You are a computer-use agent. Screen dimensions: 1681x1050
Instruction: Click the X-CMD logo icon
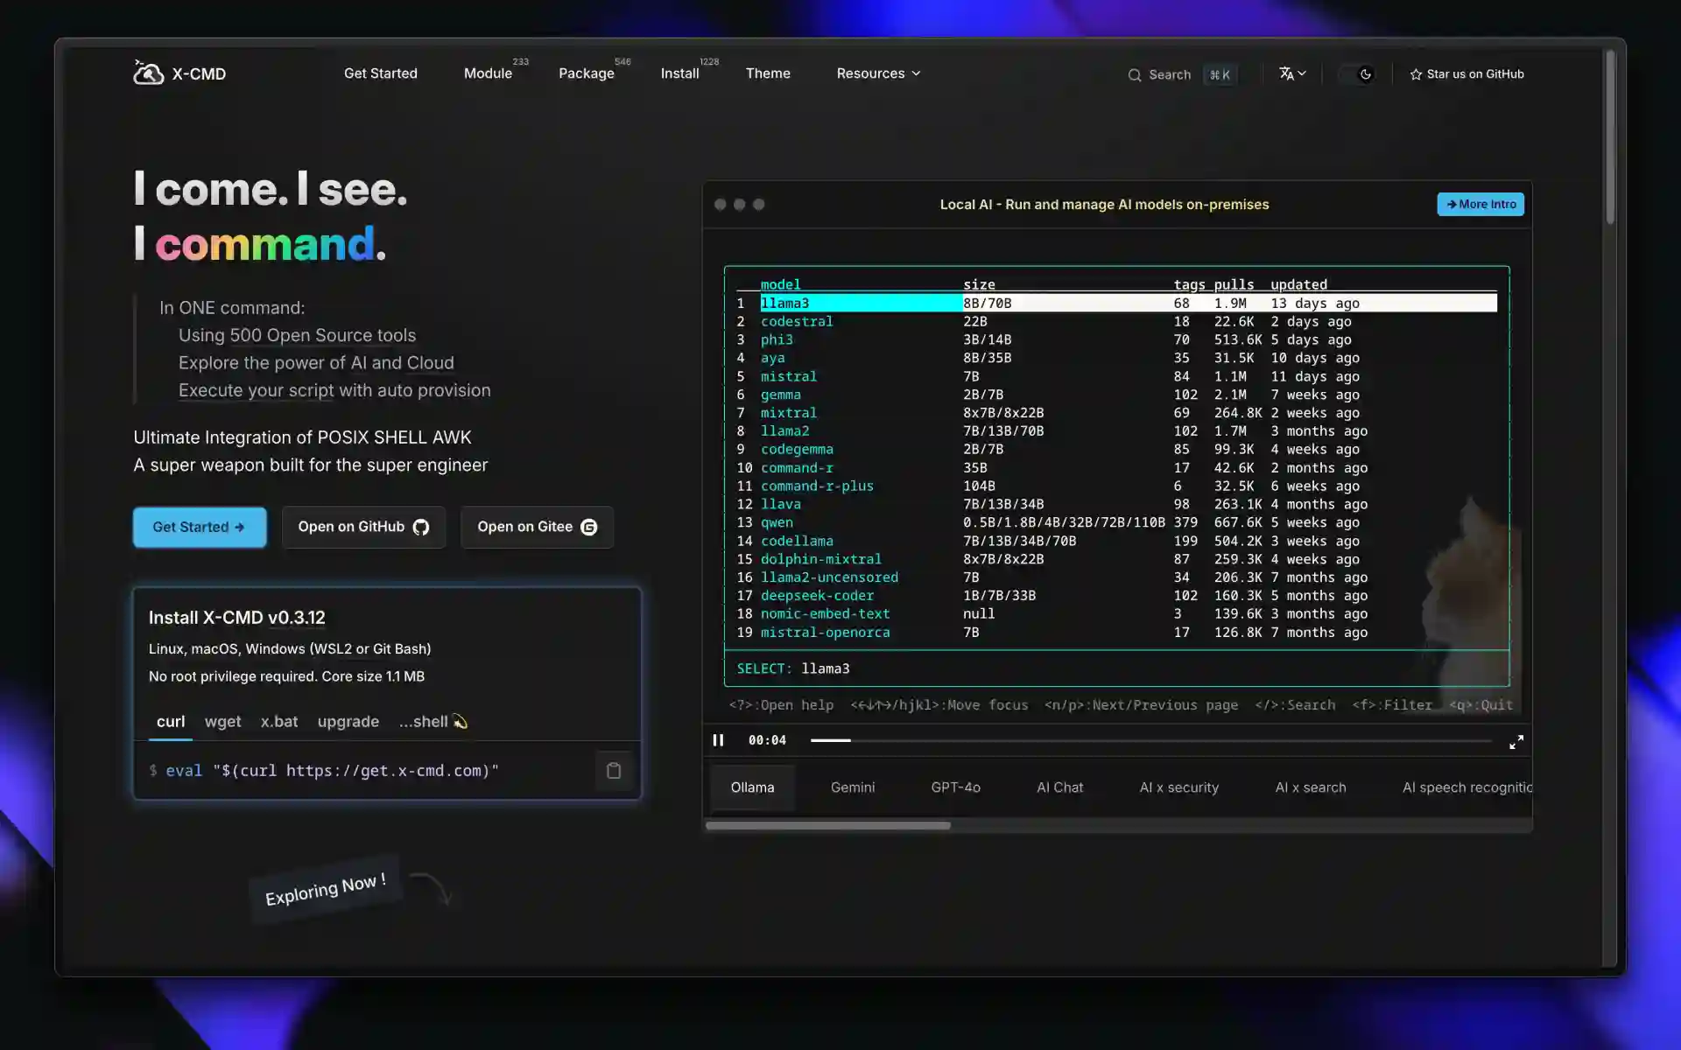(146, 73)
